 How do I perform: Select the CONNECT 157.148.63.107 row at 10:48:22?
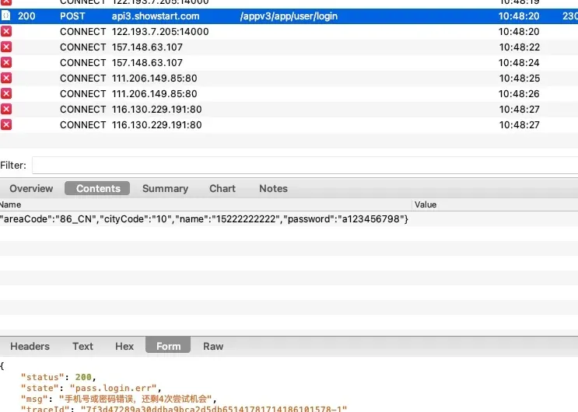click(289, 47)
